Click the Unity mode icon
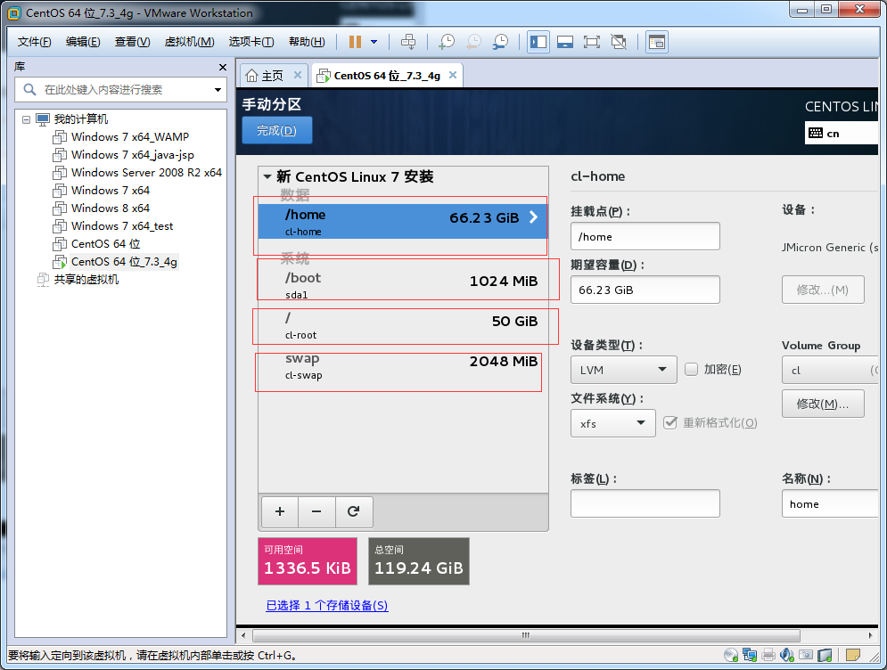 pos(619,42)
